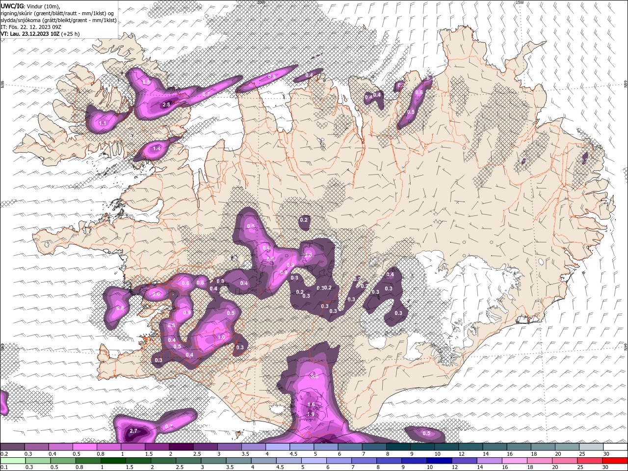Screen dimensions: 628x471
Task: Select the '30' label on the upper legend
Action: click(x=607, y=454)
